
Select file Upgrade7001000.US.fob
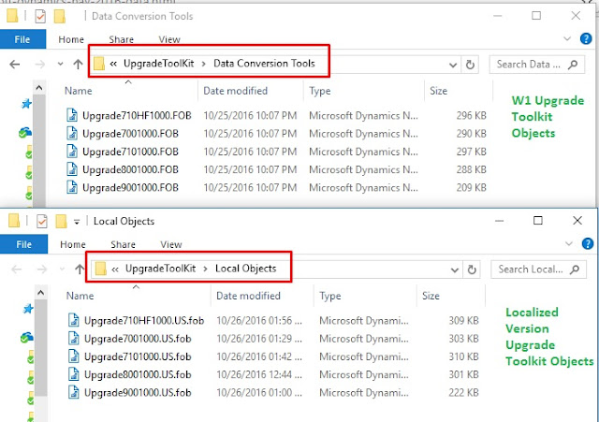[x=138, y=339]
